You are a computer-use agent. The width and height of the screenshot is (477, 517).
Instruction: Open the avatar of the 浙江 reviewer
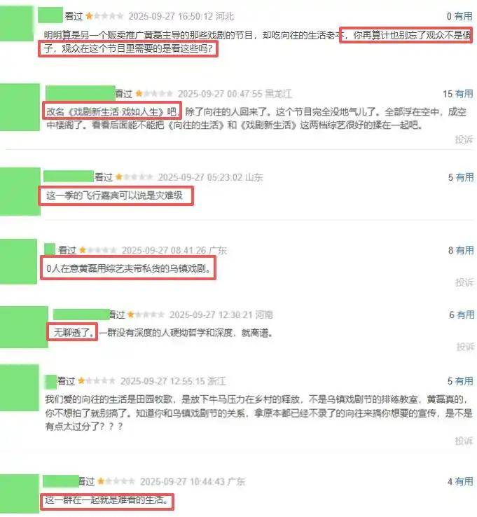pyautogui.click(x=20, y=388)
